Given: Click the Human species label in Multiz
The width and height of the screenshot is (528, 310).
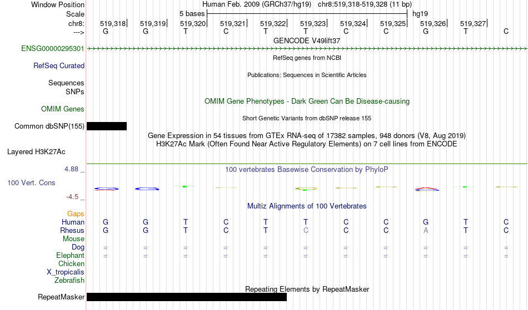Looking at the screenshot, I should 73,222.
